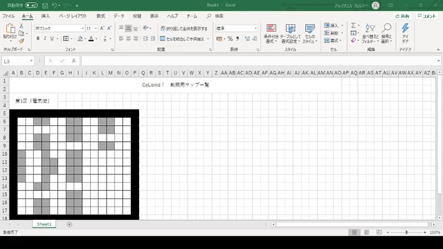Expand the Name Box dropdown arrow
Image resolution: width=443 pixels, height=249 pixels.
click(x=31, y=61)
